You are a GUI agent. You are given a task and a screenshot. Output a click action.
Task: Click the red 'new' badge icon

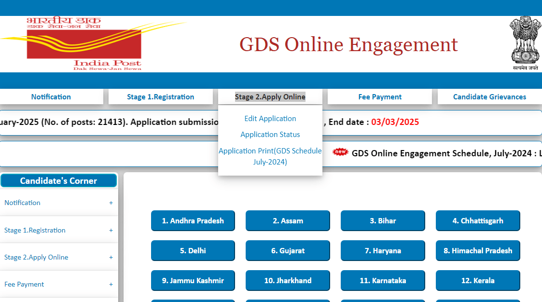(x=341, y=152)
